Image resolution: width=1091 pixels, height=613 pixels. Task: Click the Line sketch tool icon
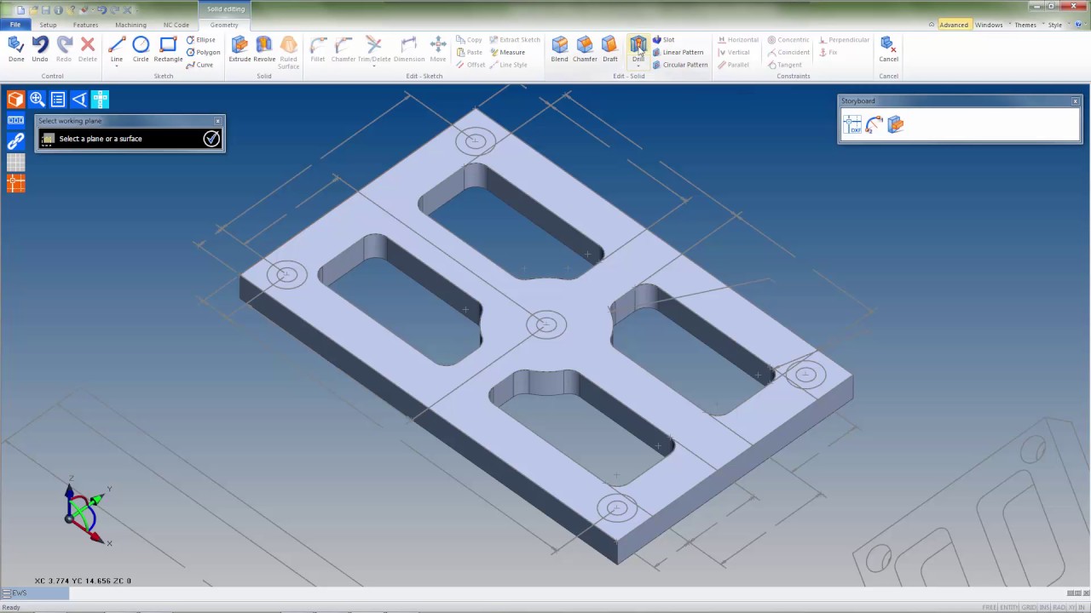(x=117, y=44)
